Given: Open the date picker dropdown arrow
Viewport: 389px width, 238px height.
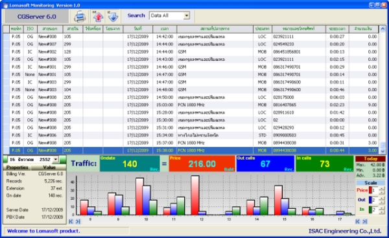Looking at the screenshot, I should click(56, 159).
